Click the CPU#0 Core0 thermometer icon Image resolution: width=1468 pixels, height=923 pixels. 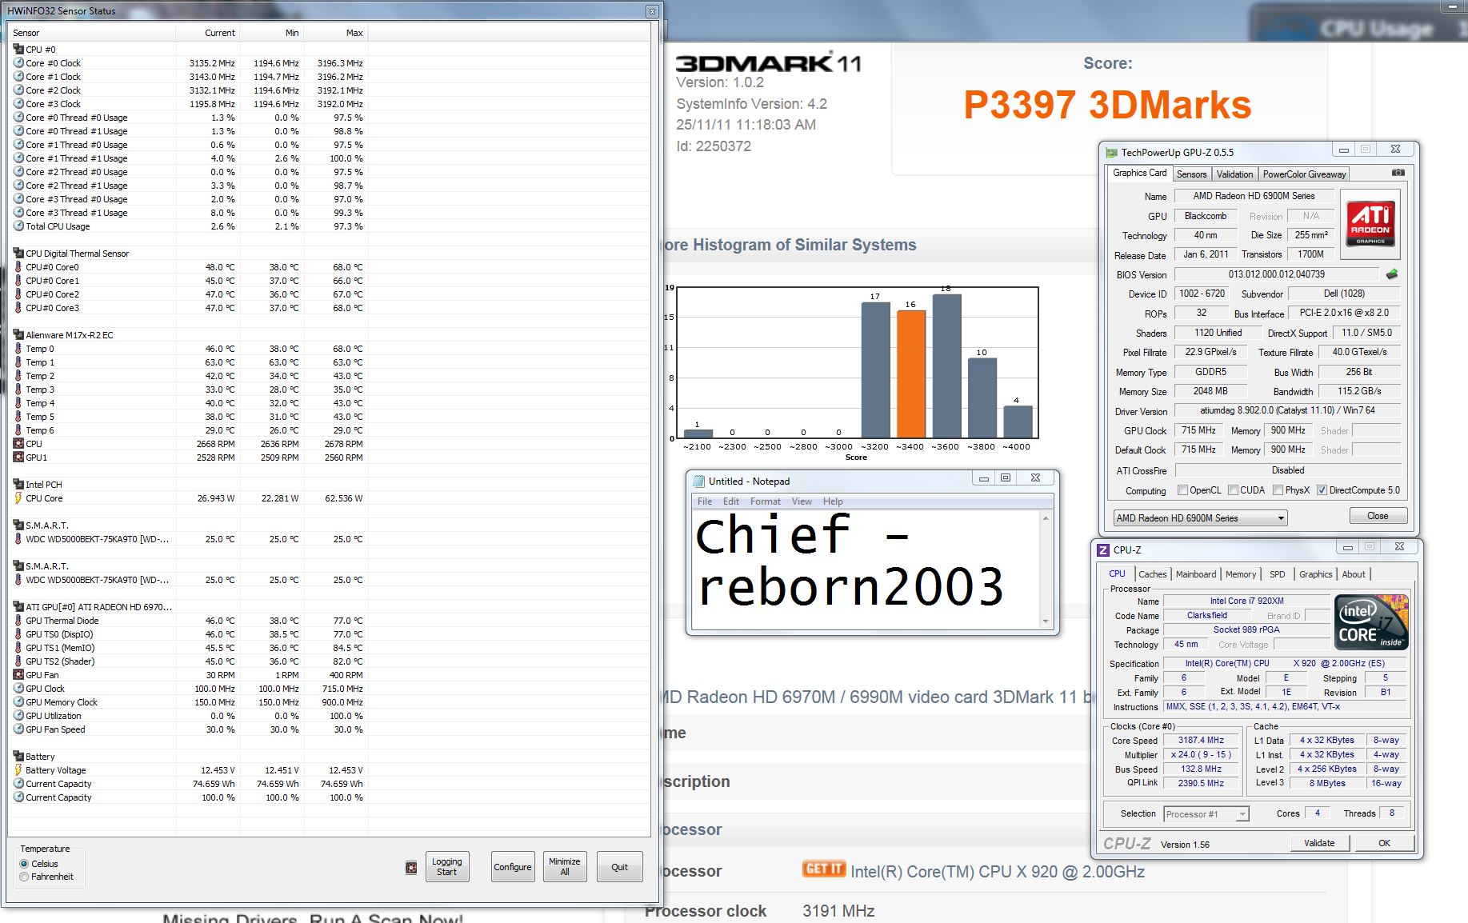coord(18,266)
